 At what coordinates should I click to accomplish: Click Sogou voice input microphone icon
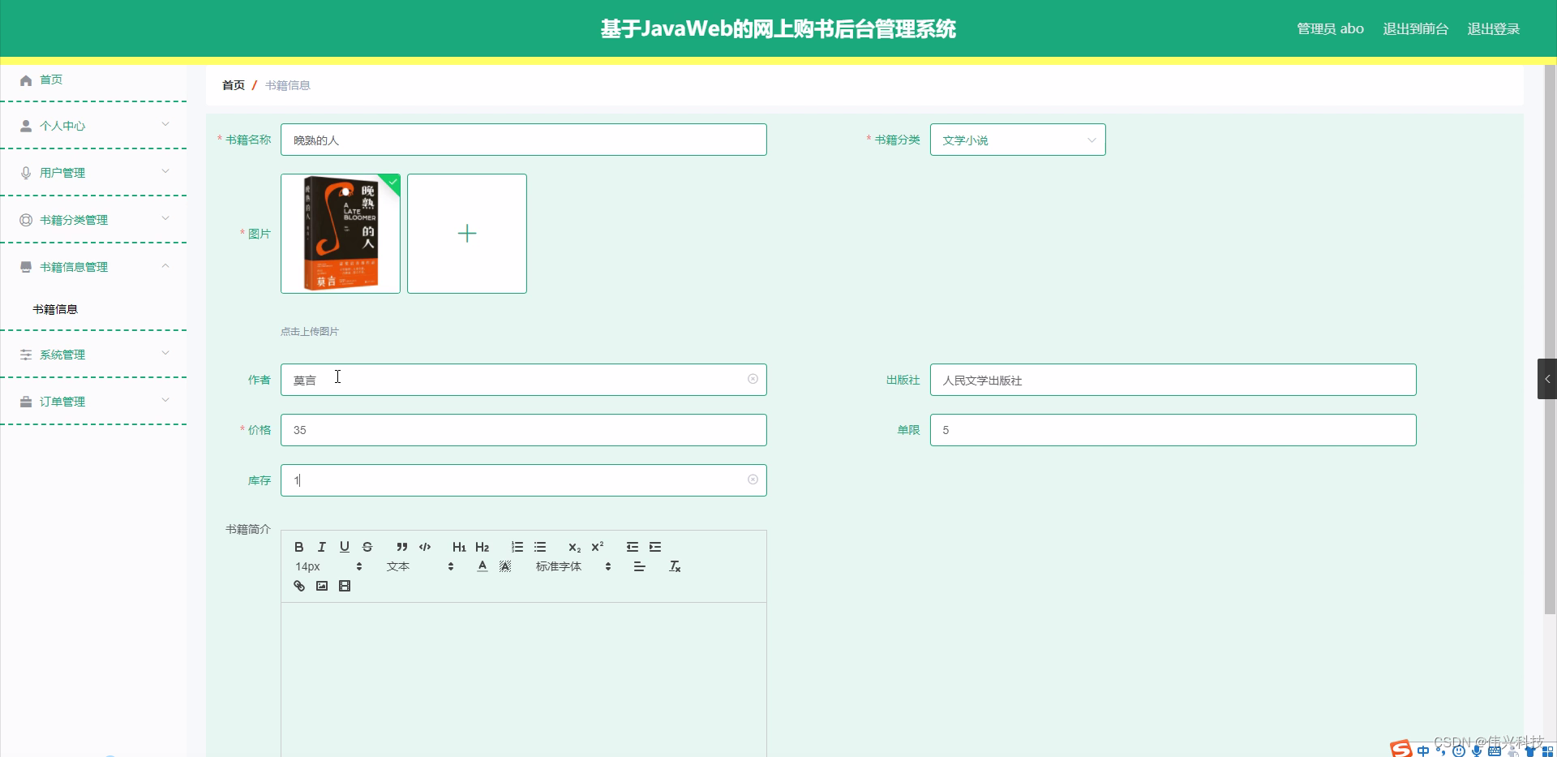click(1477, 751)
